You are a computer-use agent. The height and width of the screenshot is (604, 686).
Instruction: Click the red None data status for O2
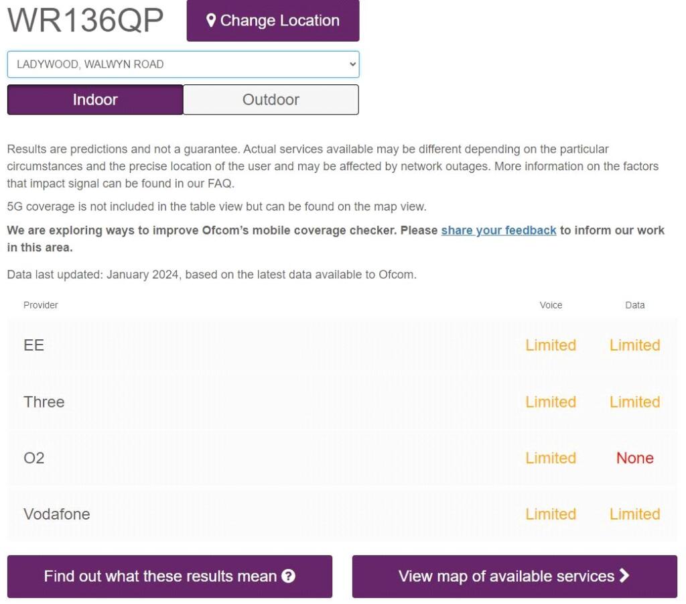tap(634, 458)
